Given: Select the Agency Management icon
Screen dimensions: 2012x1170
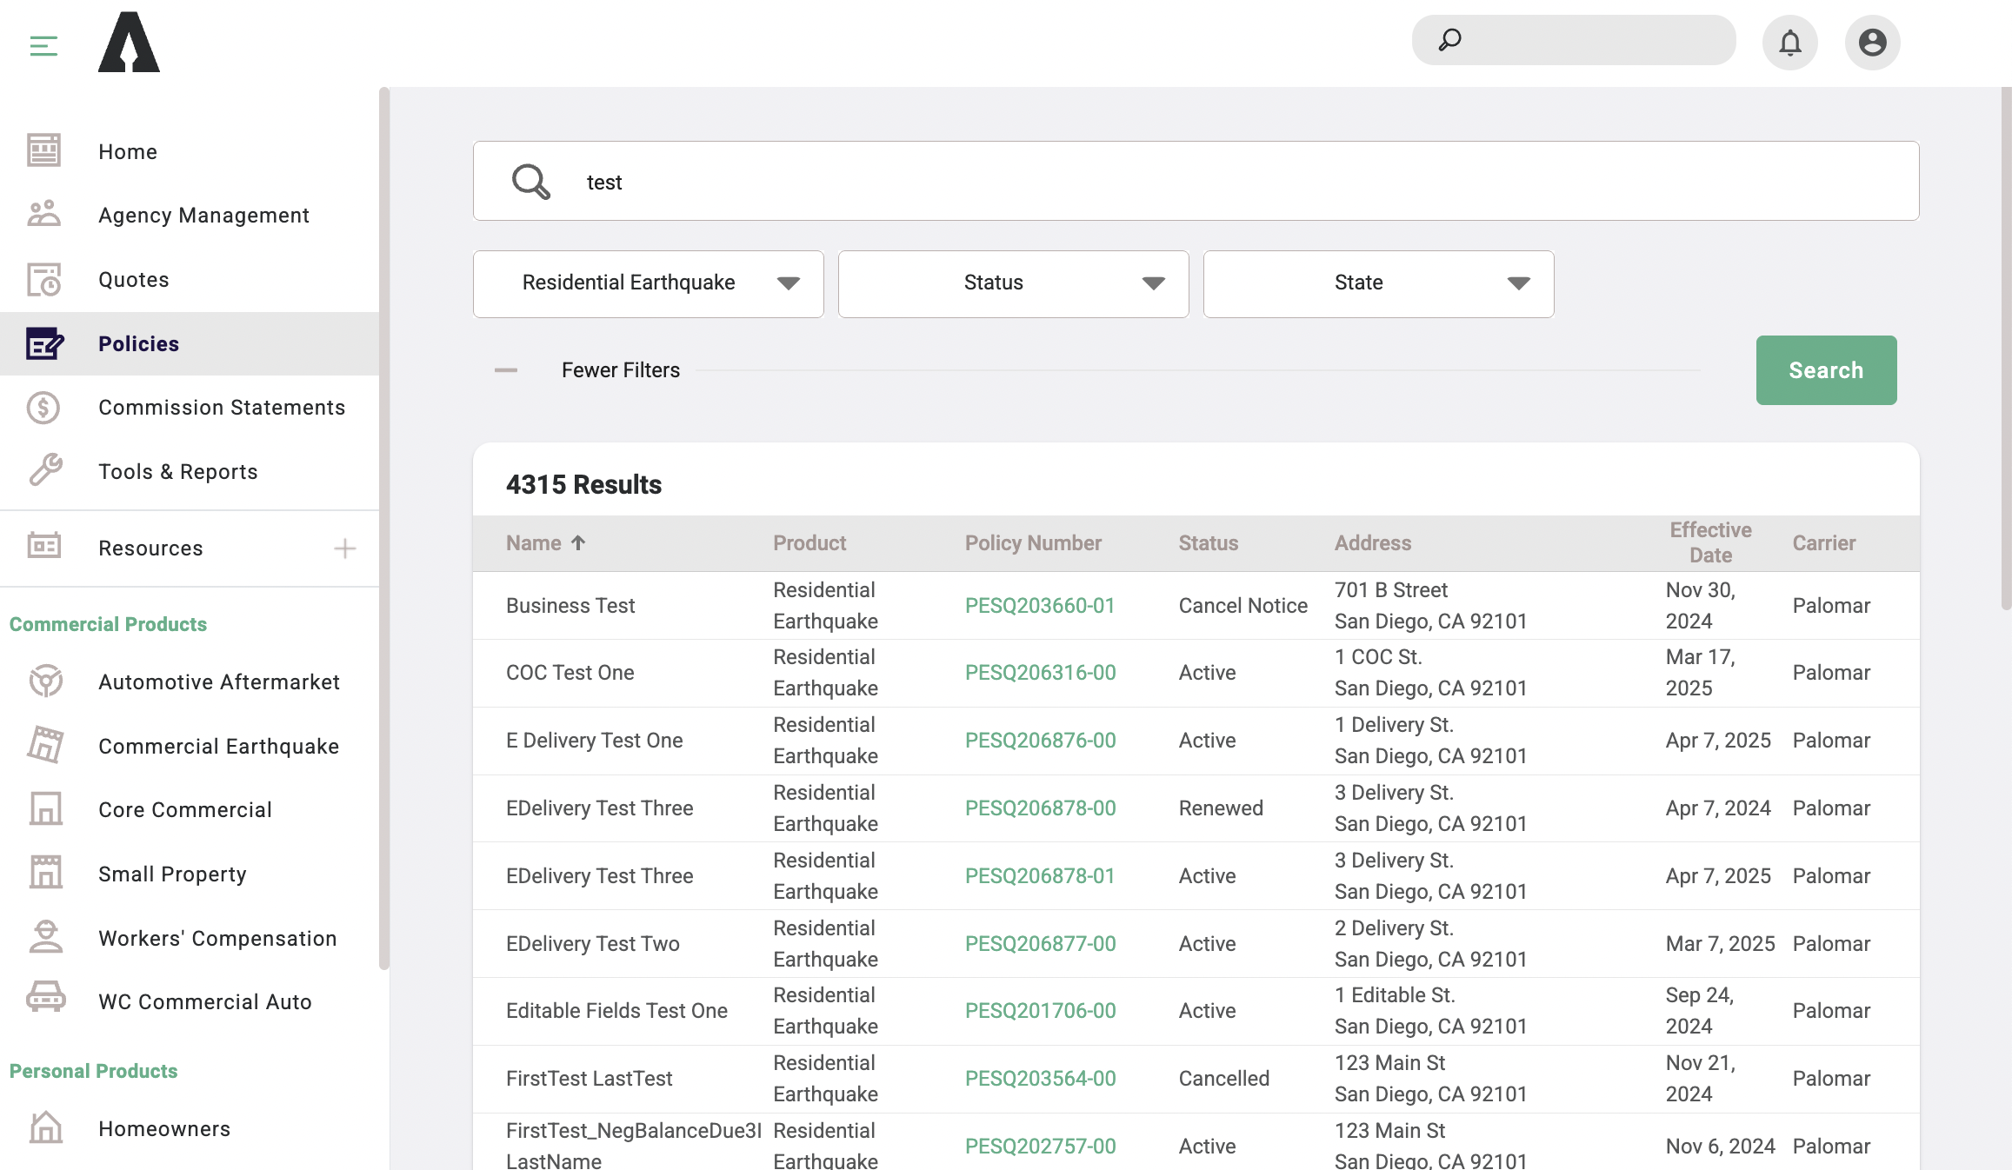Looking at the screenshot, I should pyautogui.click(x=44, y=214).
